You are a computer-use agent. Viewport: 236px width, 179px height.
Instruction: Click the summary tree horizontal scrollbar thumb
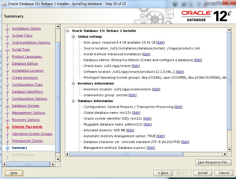(126, 154)
